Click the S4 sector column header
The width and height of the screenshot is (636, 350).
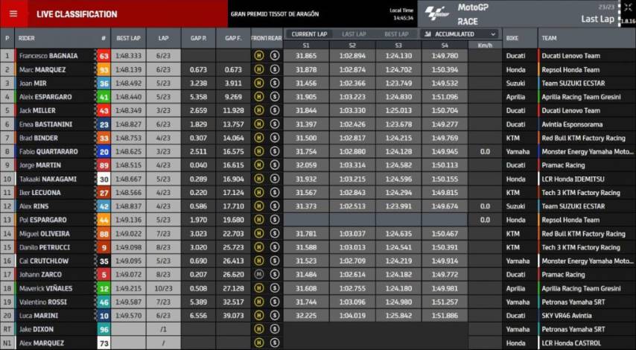point(445,45)
